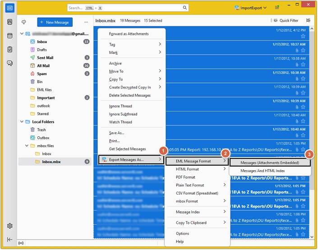Choose Messages (Attachments Embedded) option
This screenshot has height=250, width=318.
270,163
